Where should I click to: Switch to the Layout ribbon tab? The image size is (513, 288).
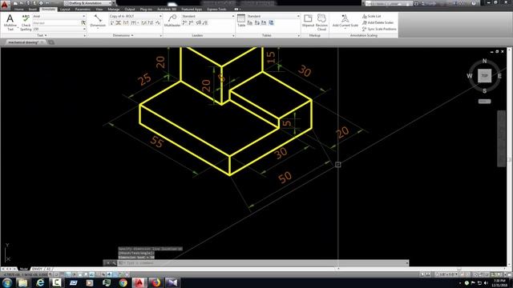[x=65, y=9]
